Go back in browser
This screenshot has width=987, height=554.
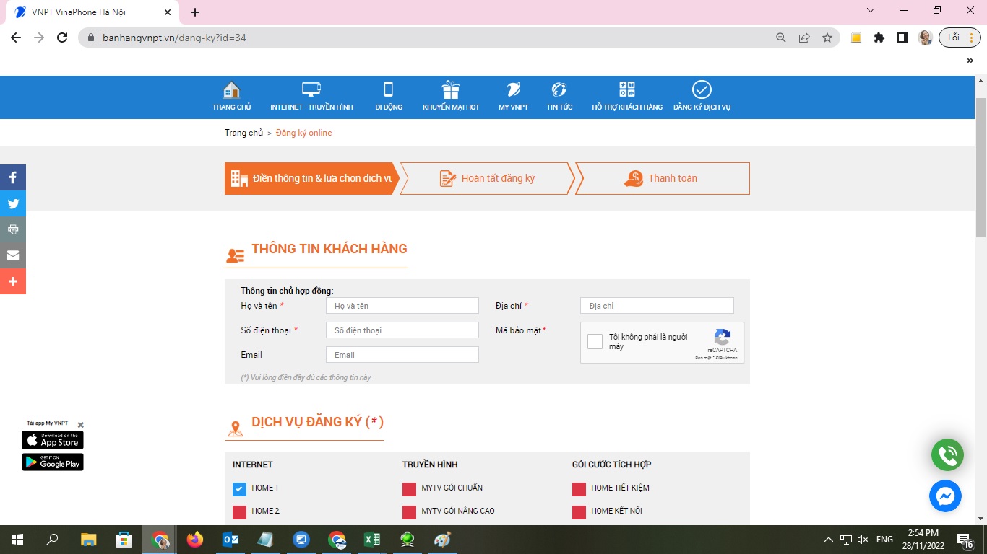[x=16, y=38]
